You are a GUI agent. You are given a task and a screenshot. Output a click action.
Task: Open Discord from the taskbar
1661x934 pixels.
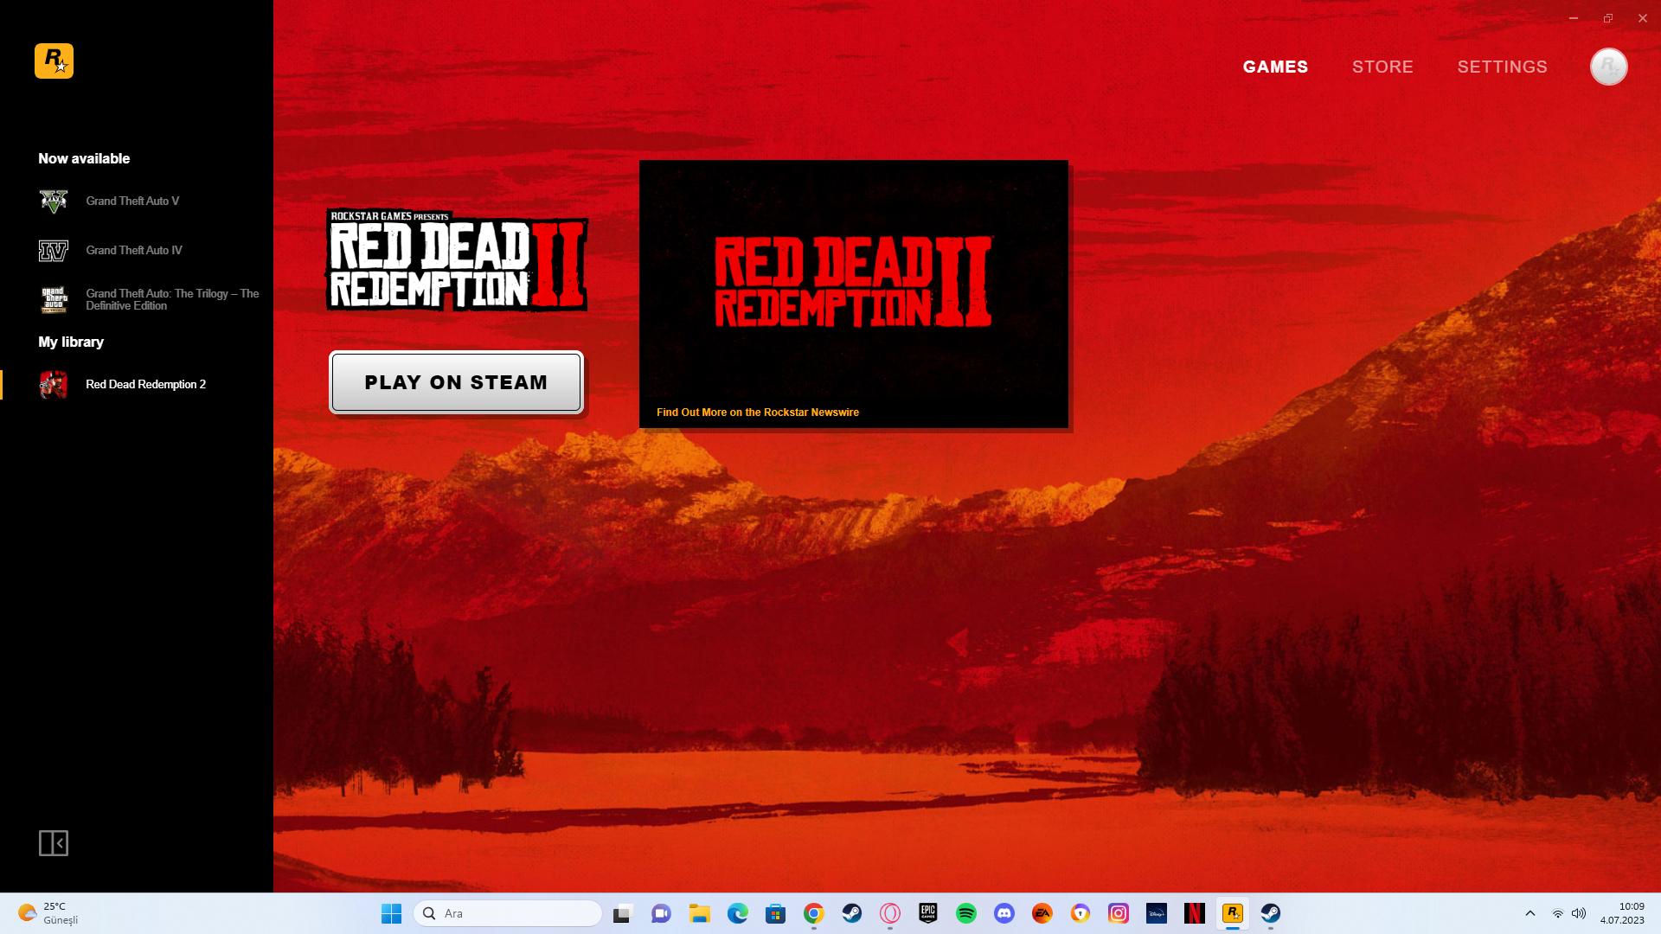pyautogui.click(x=1004, y=912)
